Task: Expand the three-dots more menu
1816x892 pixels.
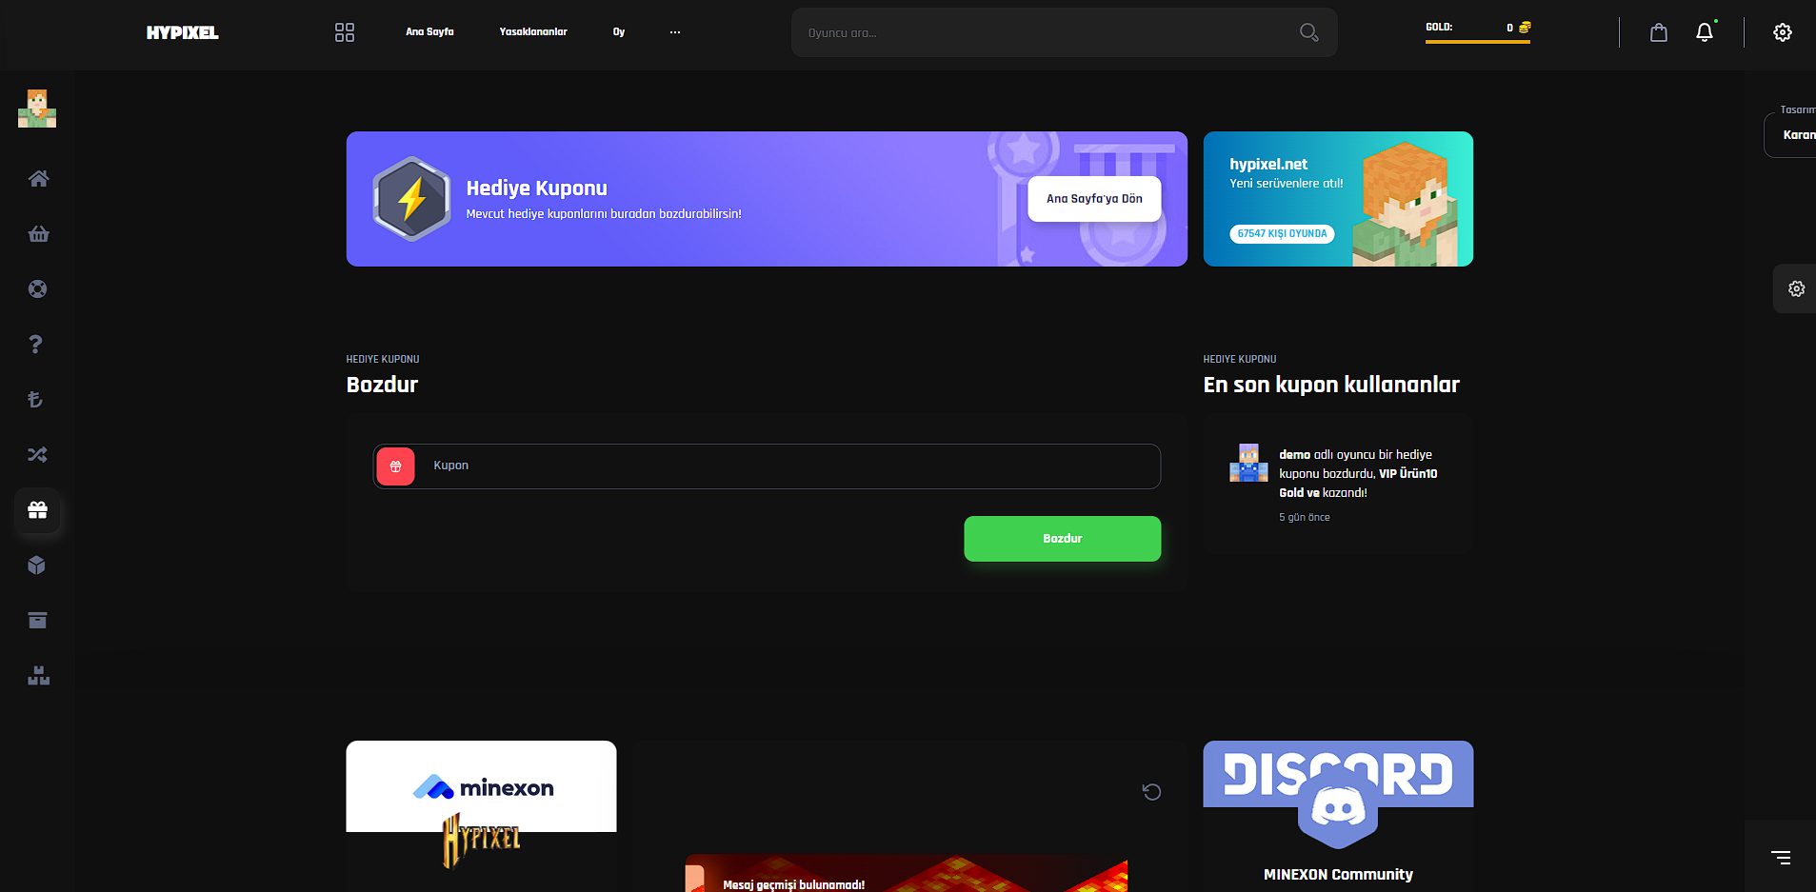Action: [675, 32]
